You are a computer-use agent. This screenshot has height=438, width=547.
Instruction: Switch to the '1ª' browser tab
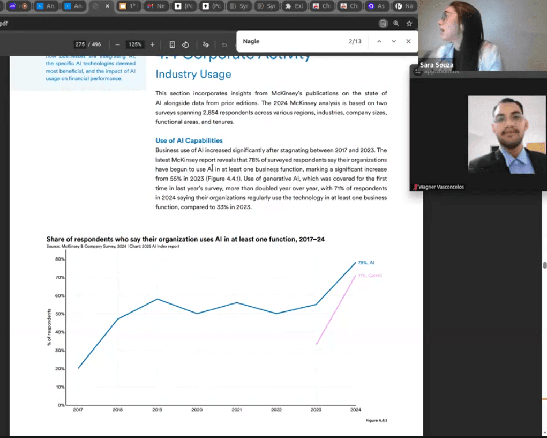pos(128,6)
